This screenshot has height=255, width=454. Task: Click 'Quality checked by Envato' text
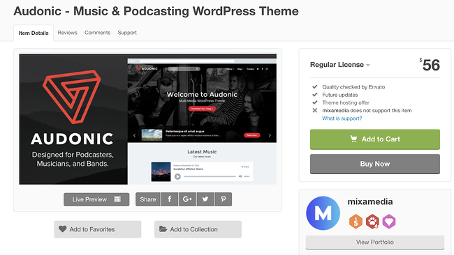coord(353,87)
